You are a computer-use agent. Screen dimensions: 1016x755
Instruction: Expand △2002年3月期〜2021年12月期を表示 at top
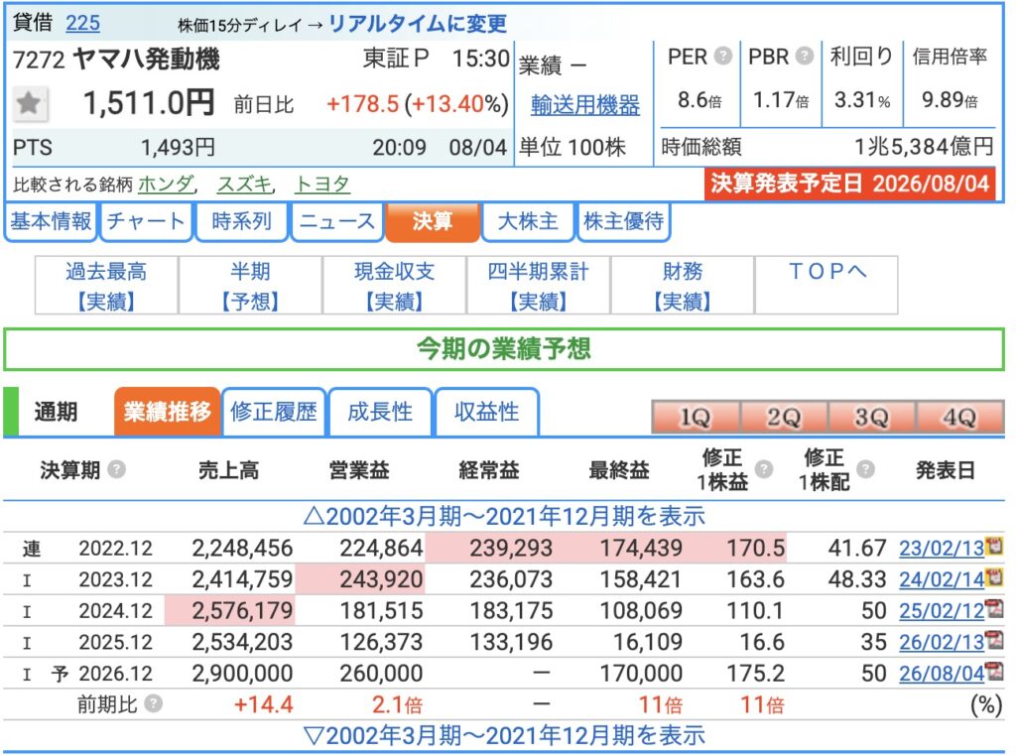coord(504,517)
